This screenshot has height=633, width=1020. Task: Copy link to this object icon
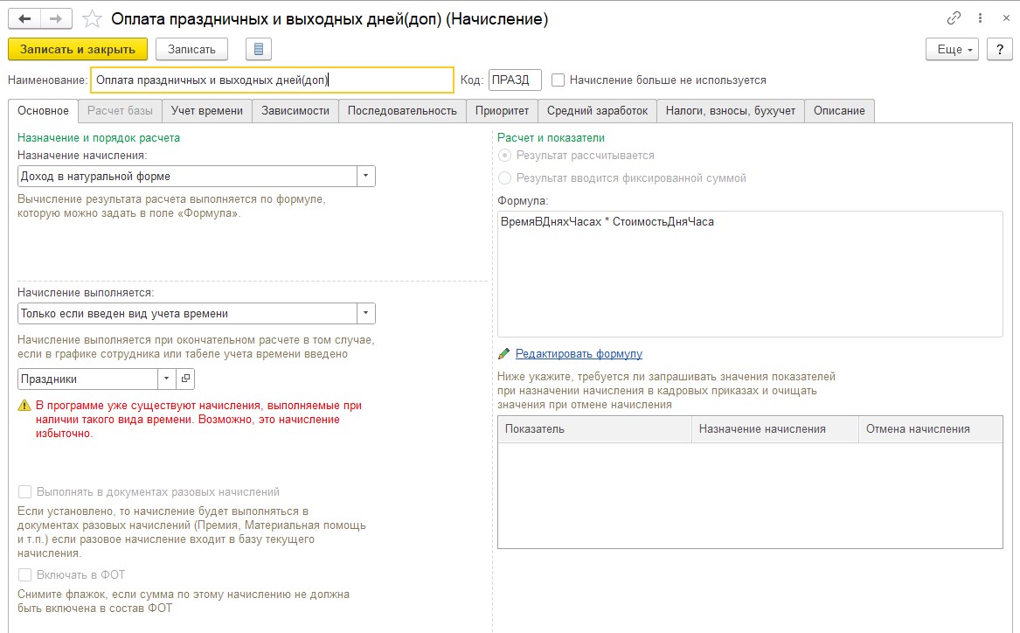954,18
